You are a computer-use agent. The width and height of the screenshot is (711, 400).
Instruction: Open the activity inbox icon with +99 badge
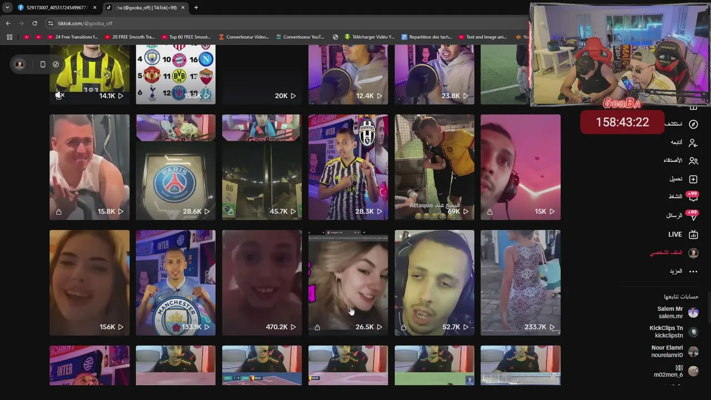(693, 197)
